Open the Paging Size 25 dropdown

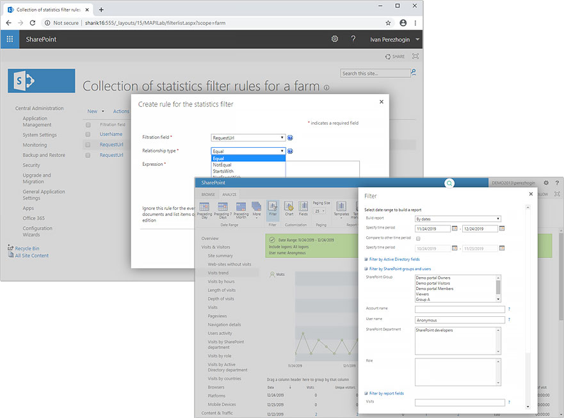click(x=319, y=211)
